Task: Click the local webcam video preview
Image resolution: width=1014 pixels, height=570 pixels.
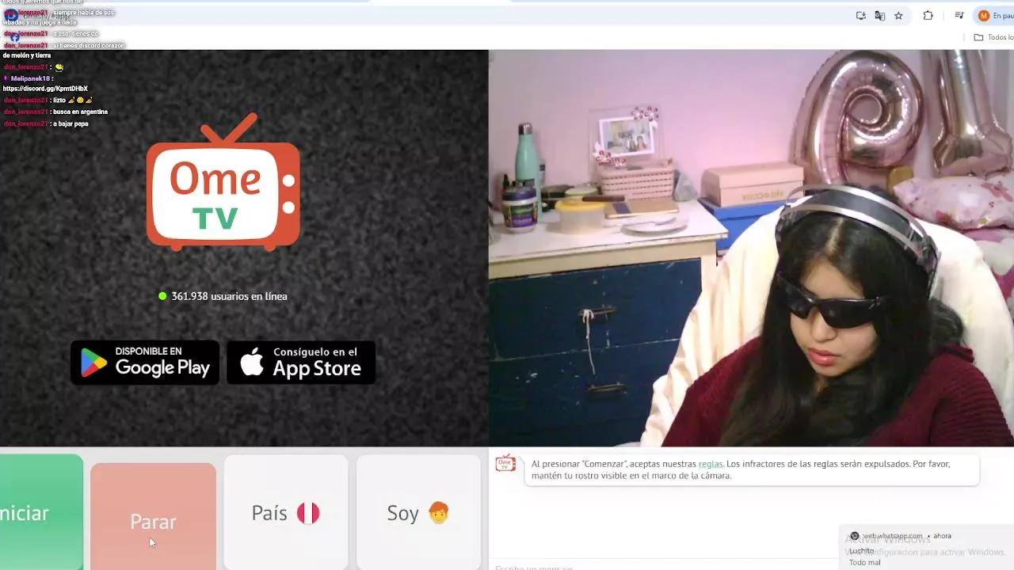Action: pos(751,248)
